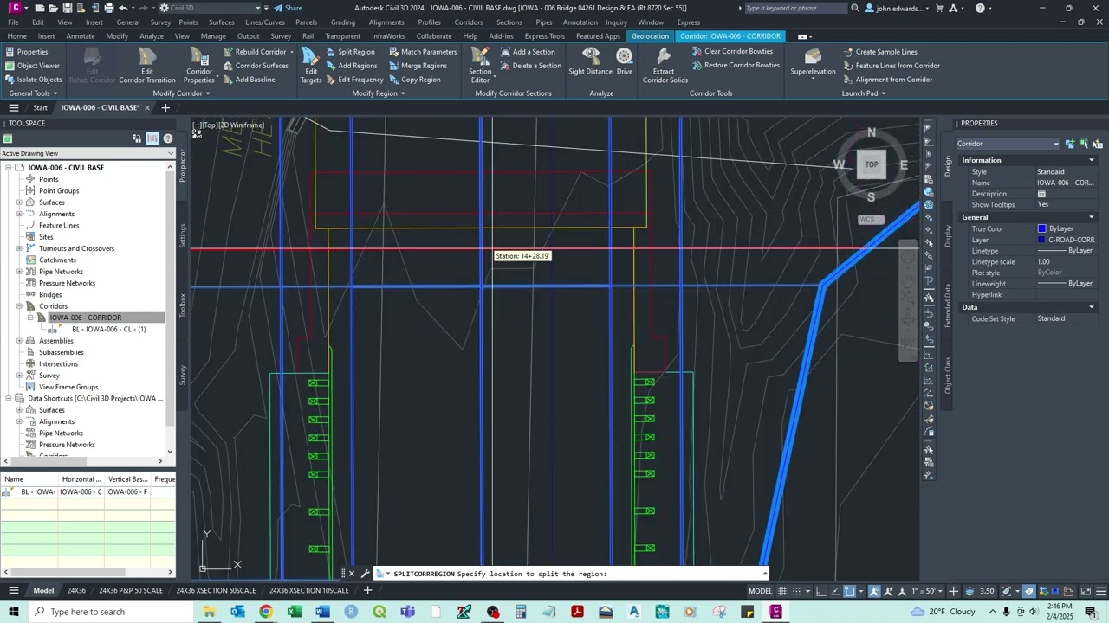Click Match Parameters icon
The height and width of the screenshot is (623, 1109).
(394, 52)
